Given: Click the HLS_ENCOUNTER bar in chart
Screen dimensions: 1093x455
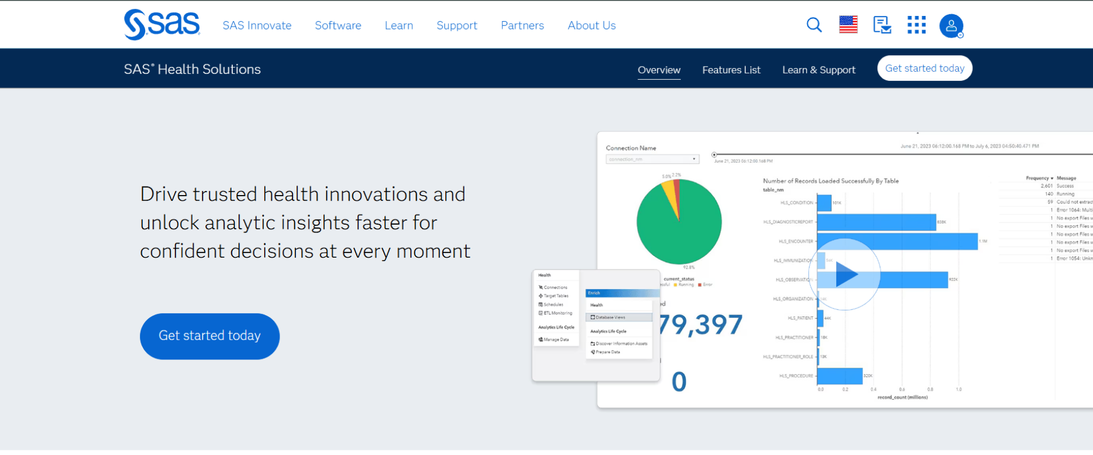Looking at the screenshot, I should coord(897,241).
